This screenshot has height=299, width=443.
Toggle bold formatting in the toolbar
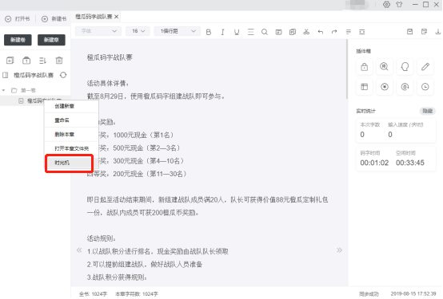pyautogui.click(x=209, y=32)
